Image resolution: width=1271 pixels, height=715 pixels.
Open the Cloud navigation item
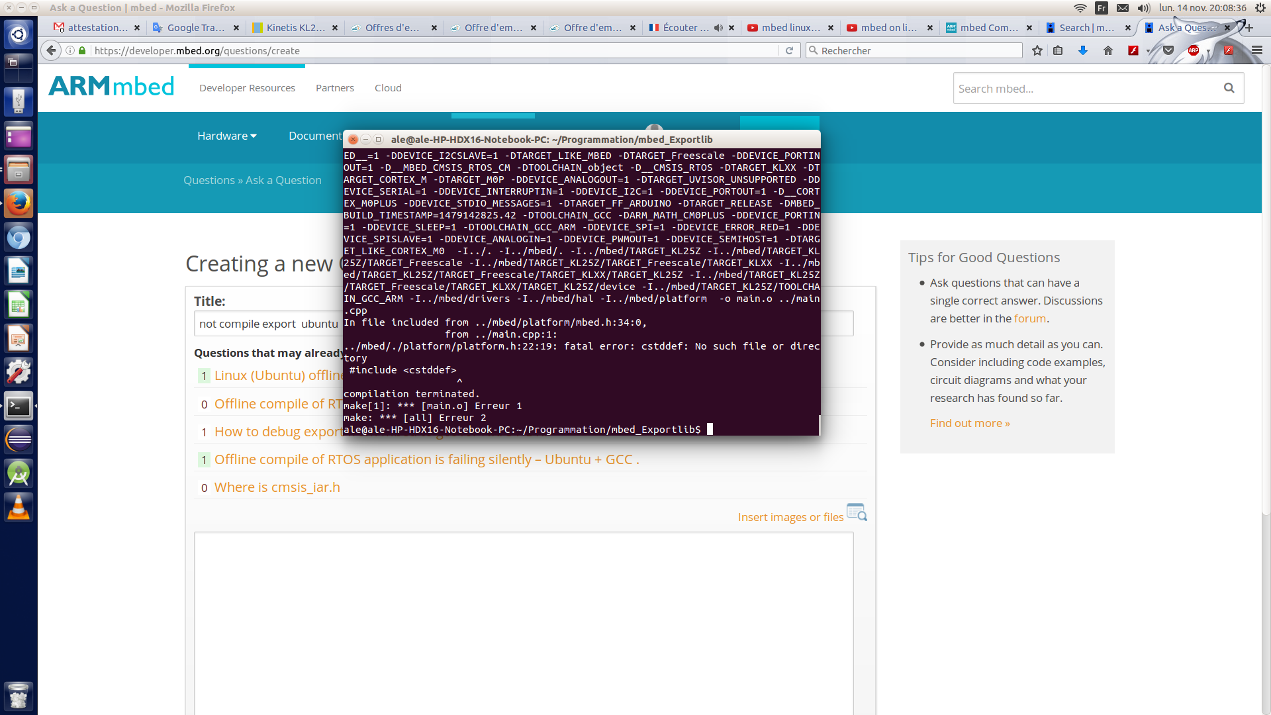pyautogui.click(x=388, y=88)
